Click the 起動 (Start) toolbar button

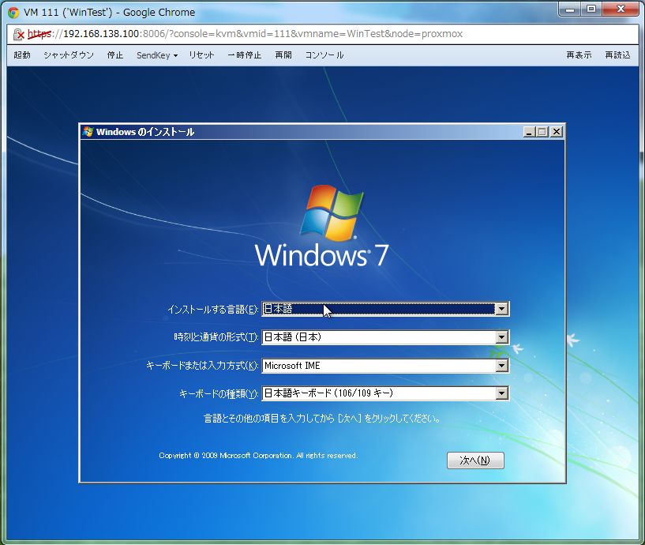click(22, 55)
